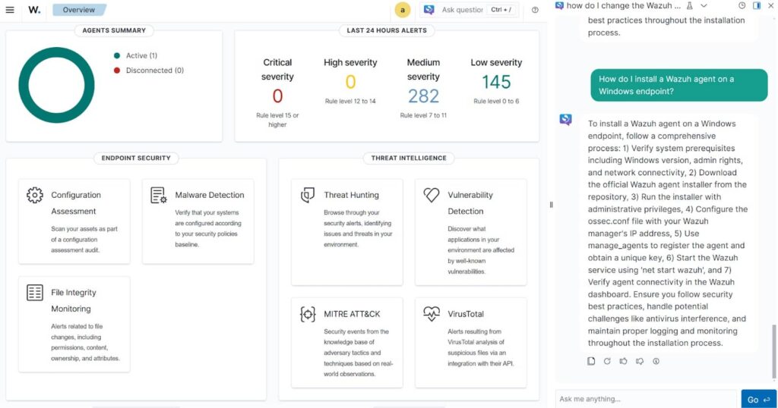This screenshot has width=778, height=408.
Task: Select the Overview breadcrumb tab
Action: 79,10
